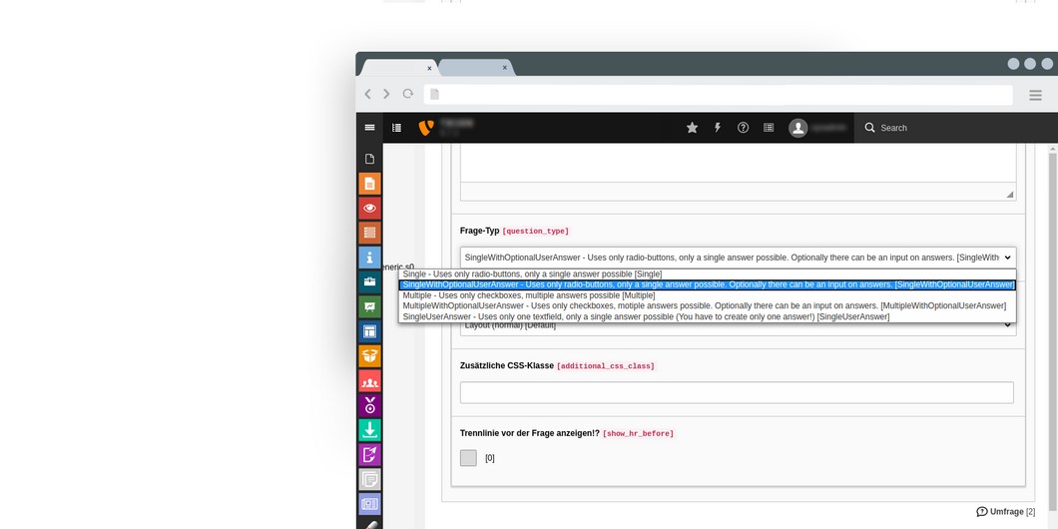The image size is (1058, 529).
Task: Open the grey notes stack module
Action: (369, 479)
